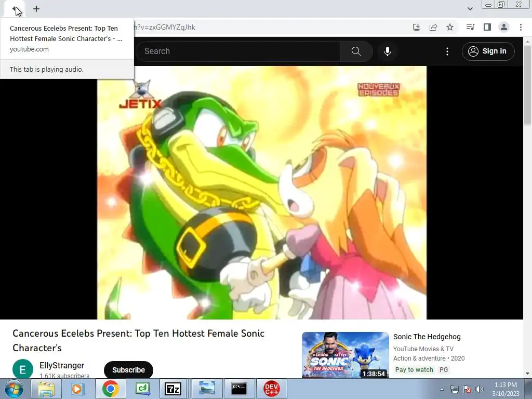Bookmark this page with the star
This screenshot has height=399, width=532.
pos(450,27)
